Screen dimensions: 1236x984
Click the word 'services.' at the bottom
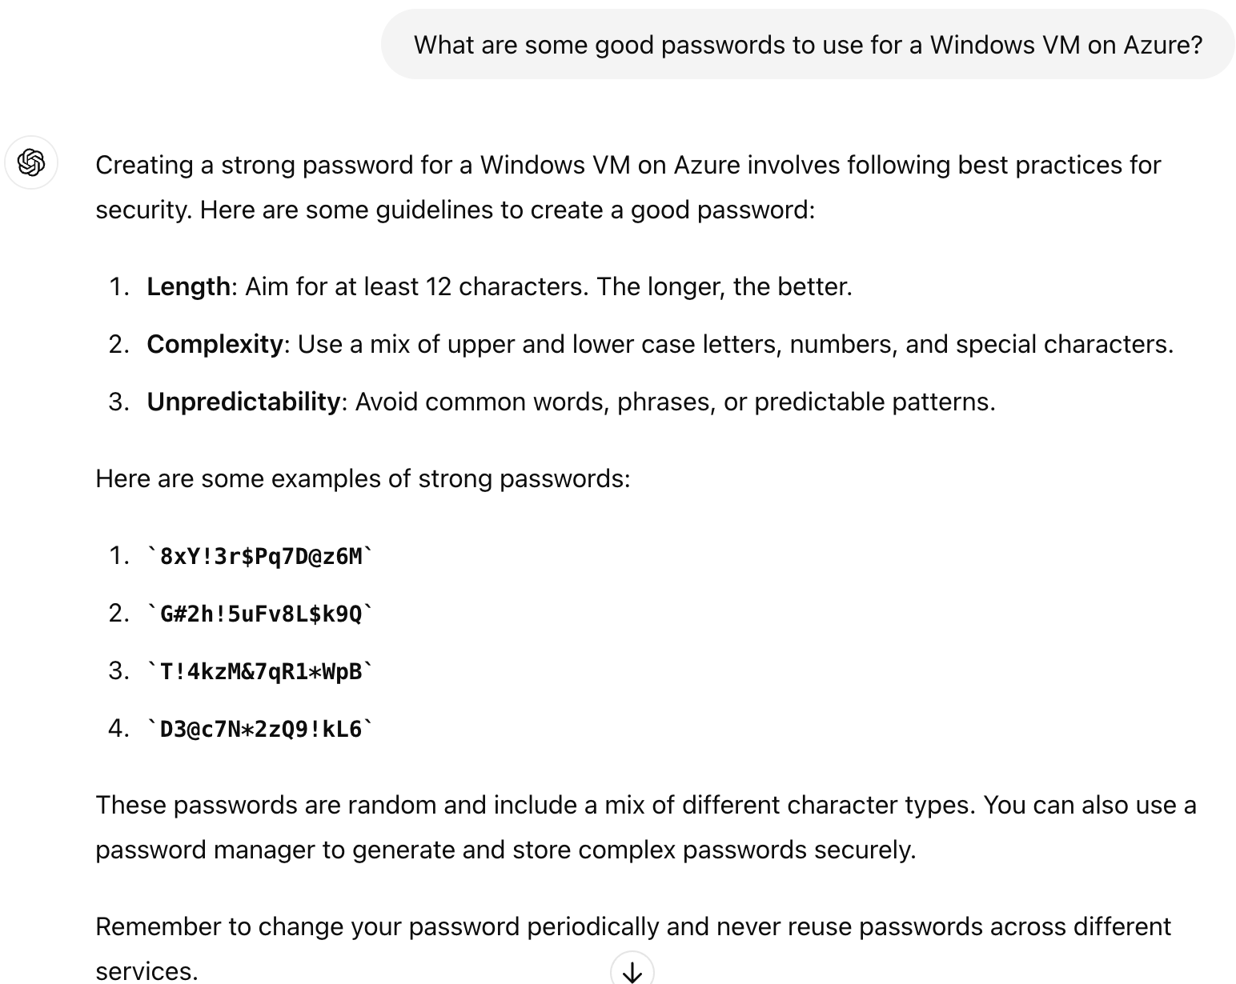(x=146, y=970)
